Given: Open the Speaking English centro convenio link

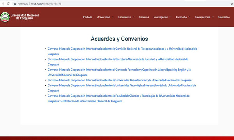Looking at the screenshot, I should [119, 72].
